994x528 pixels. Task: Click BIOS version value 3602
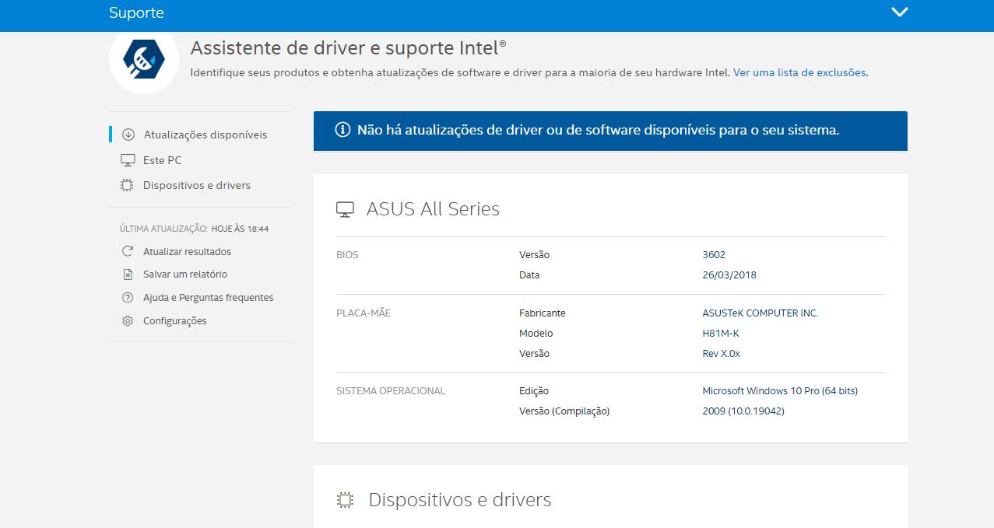click(x=714, y=254)
